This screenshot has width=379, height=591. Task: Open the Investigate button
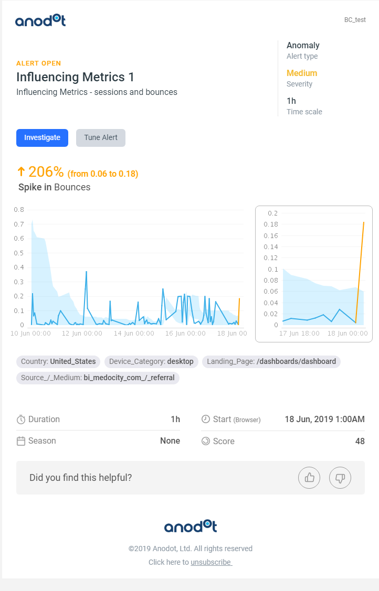click(x=42, y=137)
